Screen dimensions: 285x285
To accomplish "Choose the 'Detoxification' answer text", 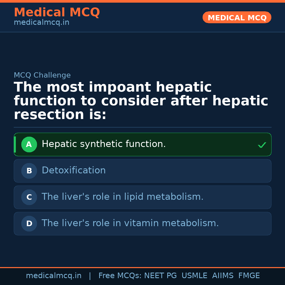I will point(74,170).
